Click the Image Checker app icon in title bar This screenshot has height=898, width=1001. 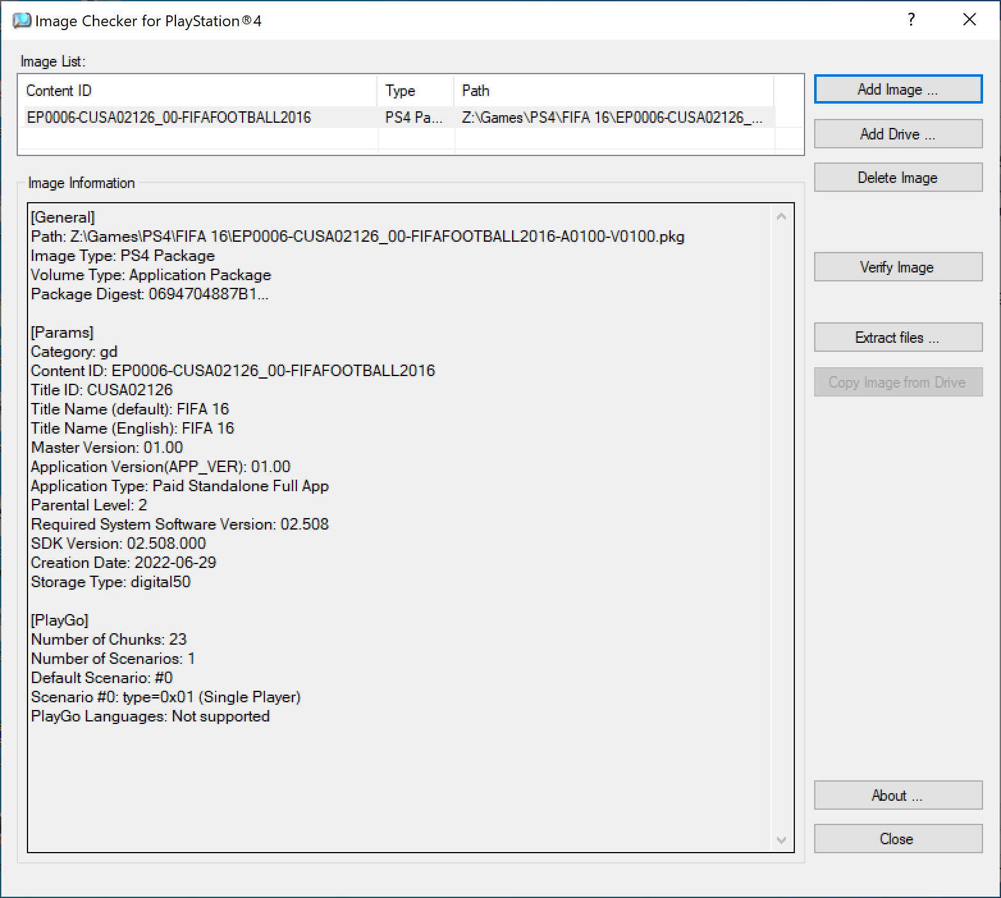(x=21, y=20)
